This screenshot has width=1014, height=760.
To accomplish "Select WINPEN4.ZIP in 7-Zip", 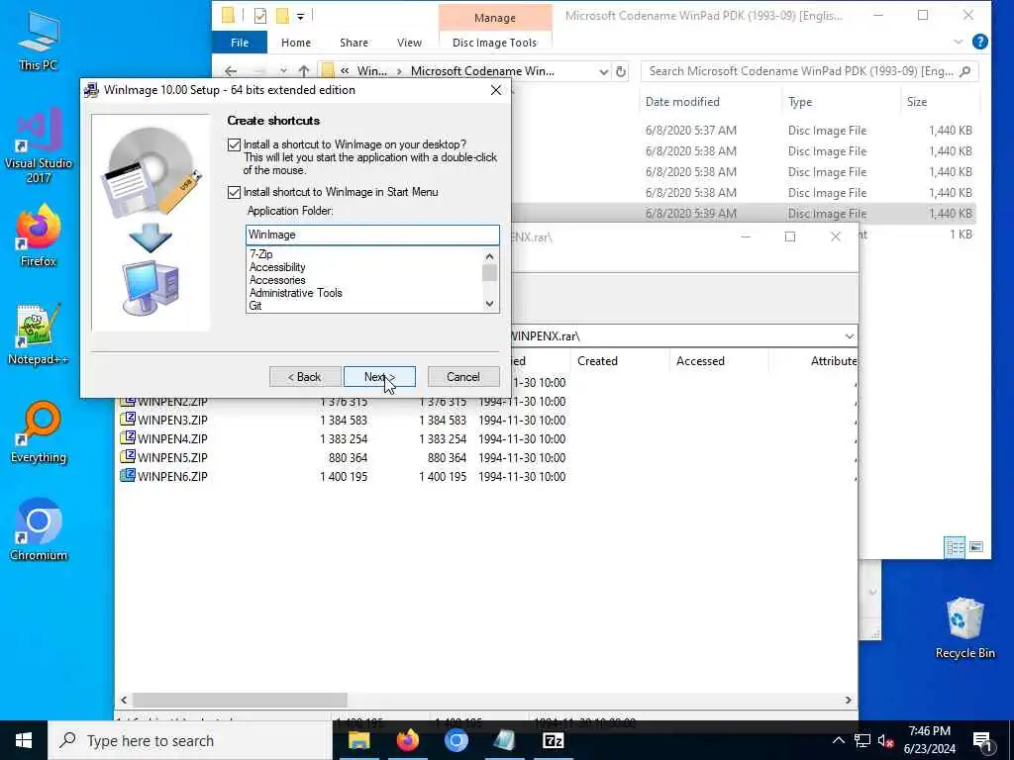I will [x=172, y=438].
